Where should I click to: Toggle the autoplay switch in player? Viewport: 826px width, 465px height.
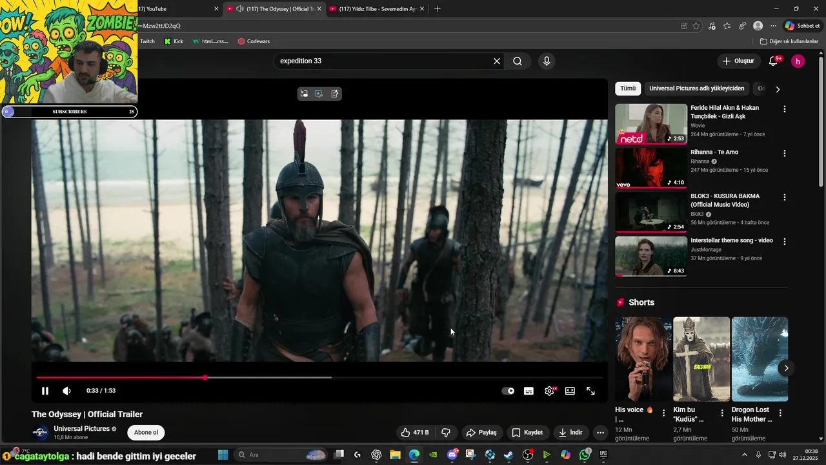pos(509,391)
